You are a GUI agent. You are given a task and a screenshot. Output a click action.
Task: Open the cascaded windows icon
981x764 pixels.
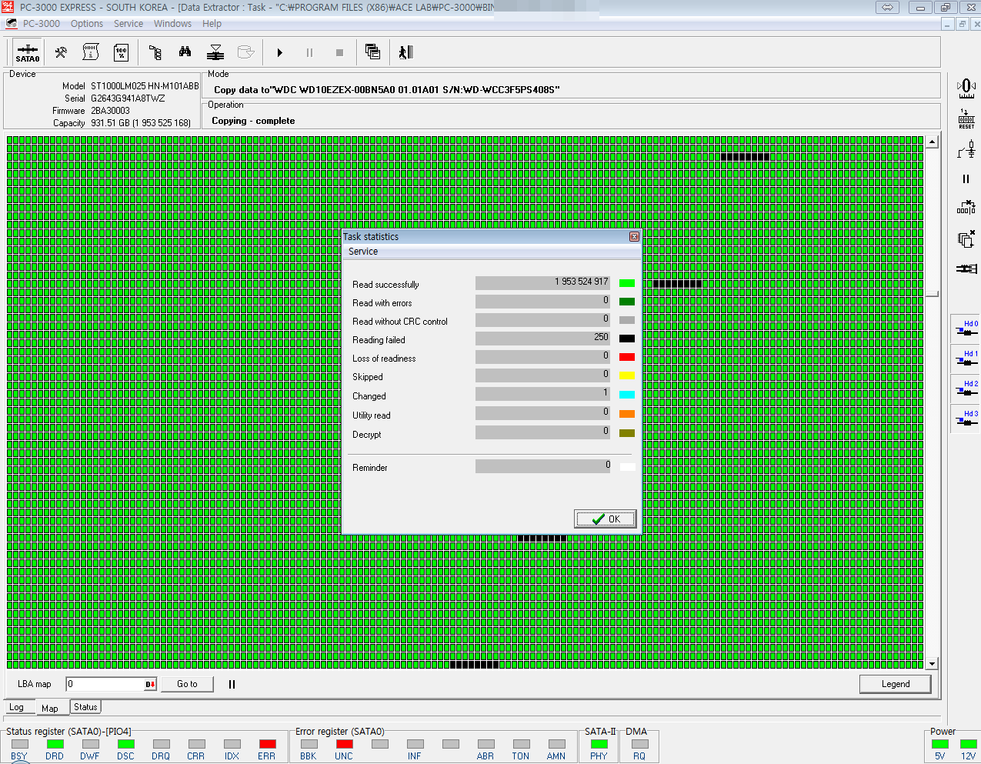tap(373, 52)
